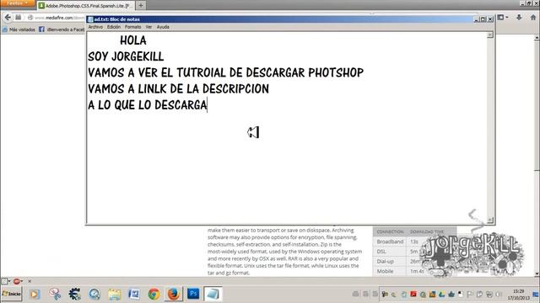Image resolution: width=540 pixels, height=303 pixels.
Task: Click the red Adobe tray icon
Action: 413,294
